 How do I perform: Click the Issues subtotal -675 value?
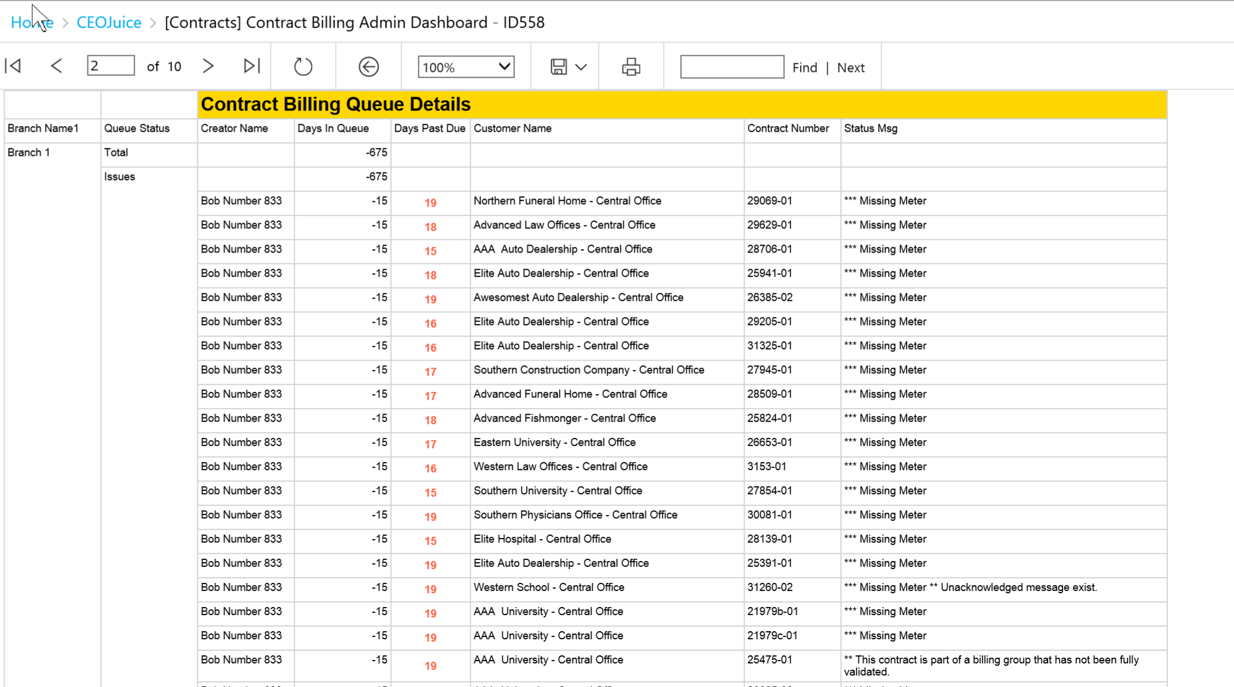[x=376, y=177]
